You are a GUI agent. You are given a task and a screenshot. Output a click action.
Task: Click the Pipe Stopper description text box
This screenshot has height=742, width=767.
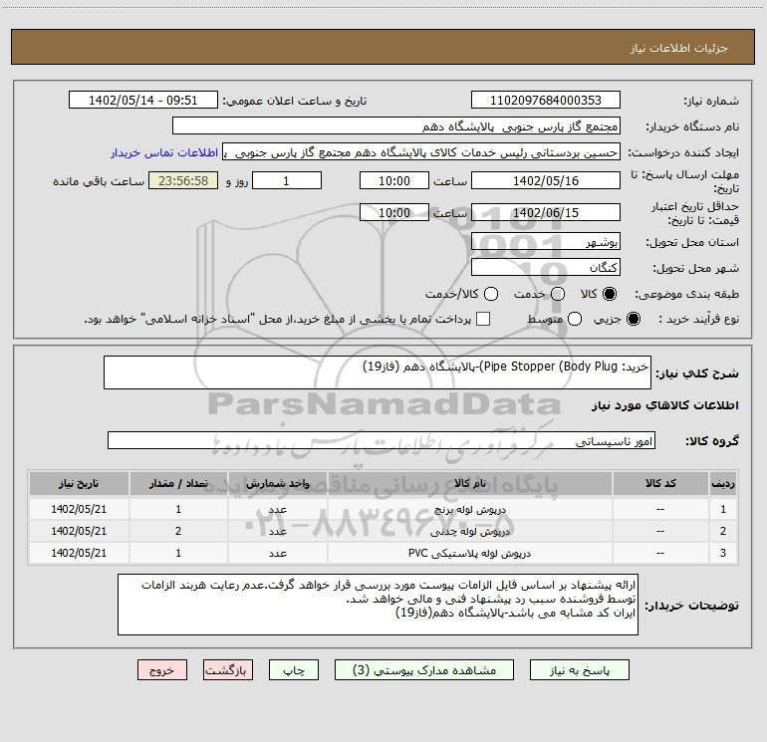378,372
